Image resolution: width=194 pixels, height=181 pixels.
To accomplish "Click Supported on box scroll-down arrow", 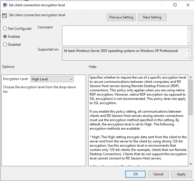I will (189, 58).
